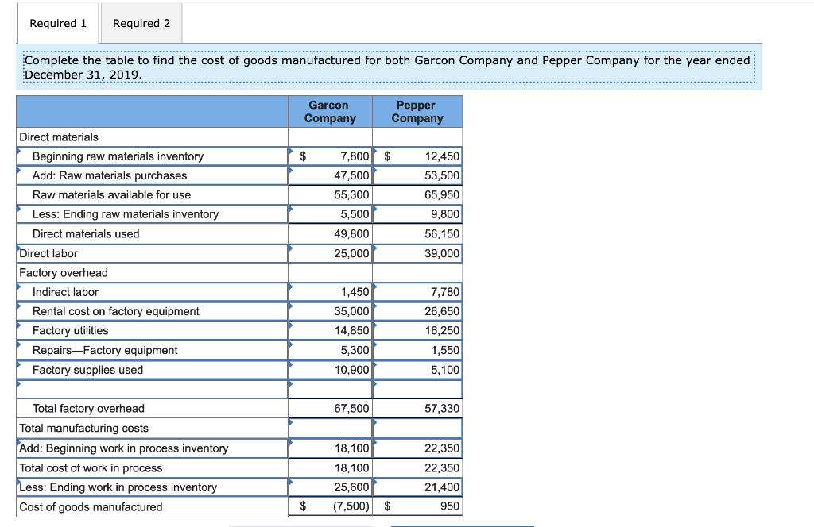Click Garcon beginning work in process 18,100 field
Viewport: 814px width, 527px height.
330,448
